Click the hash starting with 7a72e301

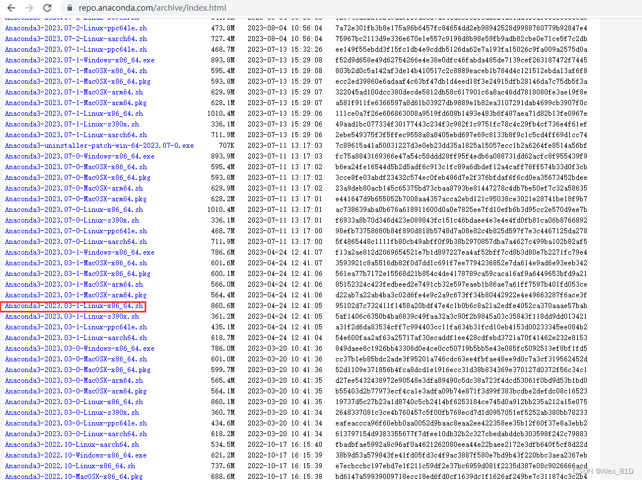click(x=461, y=28)
